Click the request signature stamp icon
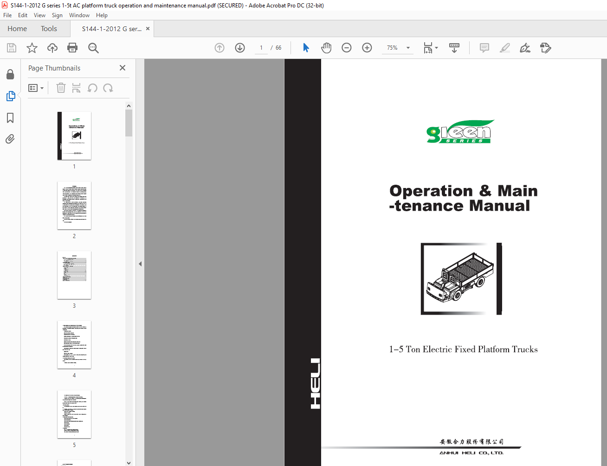The image size is (607, 466). [546, 48]
